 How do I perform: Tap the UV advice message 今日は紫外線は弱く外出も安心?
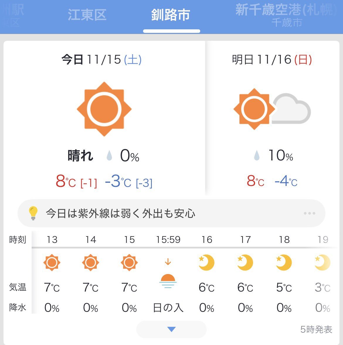[x=120, y=213]
